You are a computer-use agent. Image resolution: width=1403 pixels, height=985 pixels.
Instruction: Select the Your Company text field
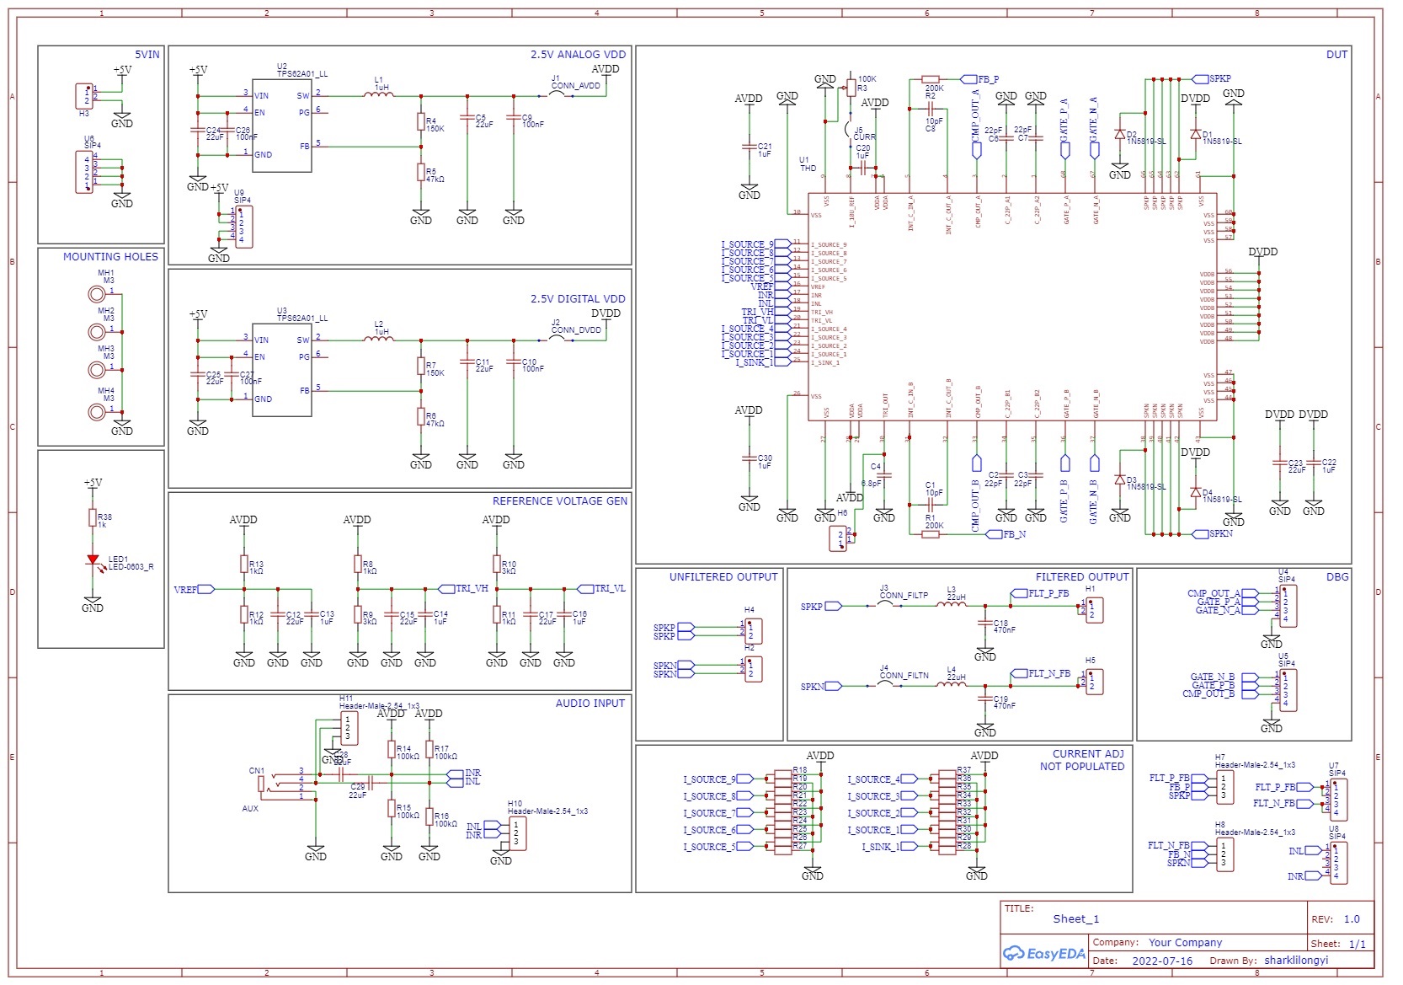coord(1184,943)
